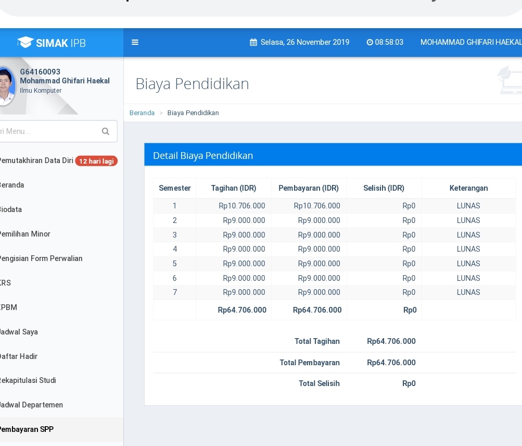This screenshot has width=522, height=446.
Task: Click student ID G64160093
Action: pos(40,72)
